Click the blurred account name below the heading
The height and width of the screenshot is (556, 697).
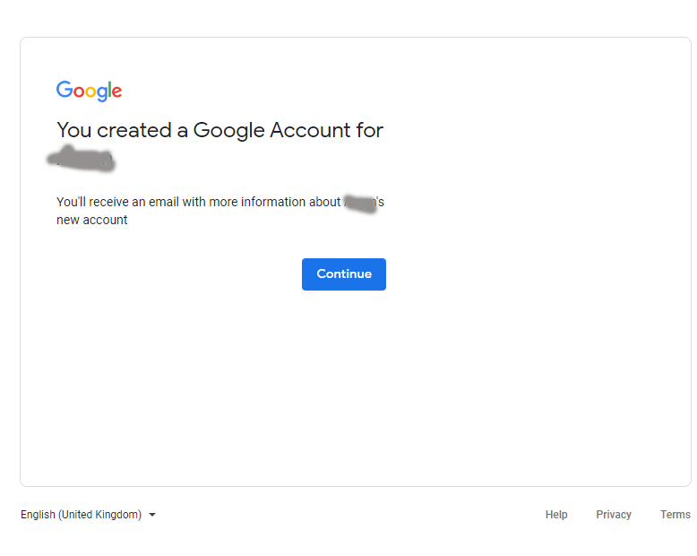click(82, 161)
